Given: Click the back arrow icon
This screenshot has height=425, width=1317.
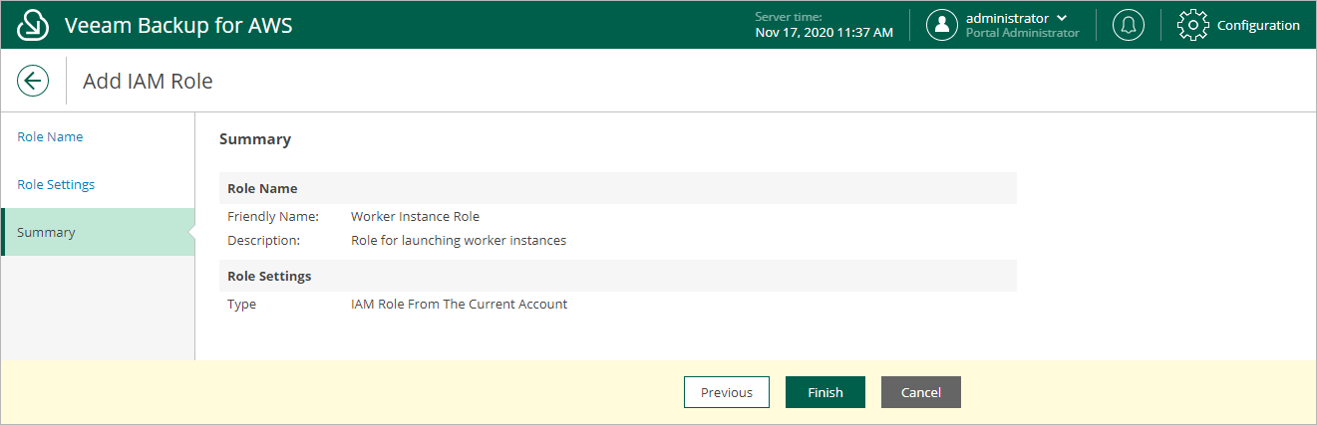Looking at the screenshot, I should click(33, 81).
